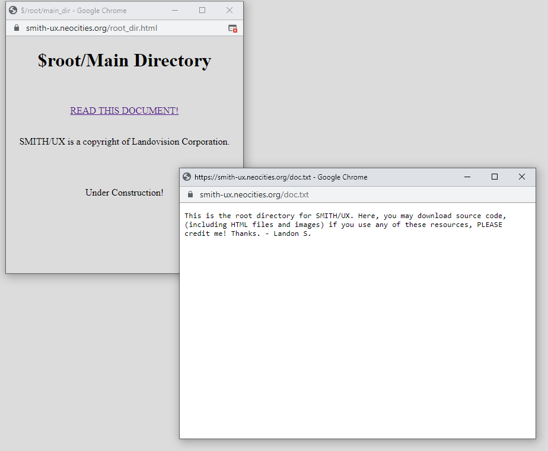Image resolution: width=548 pixels, height=451 pixels.
Task: Click the globe favicon in the $/root/main_dir title bar
Action: [13, 11]
